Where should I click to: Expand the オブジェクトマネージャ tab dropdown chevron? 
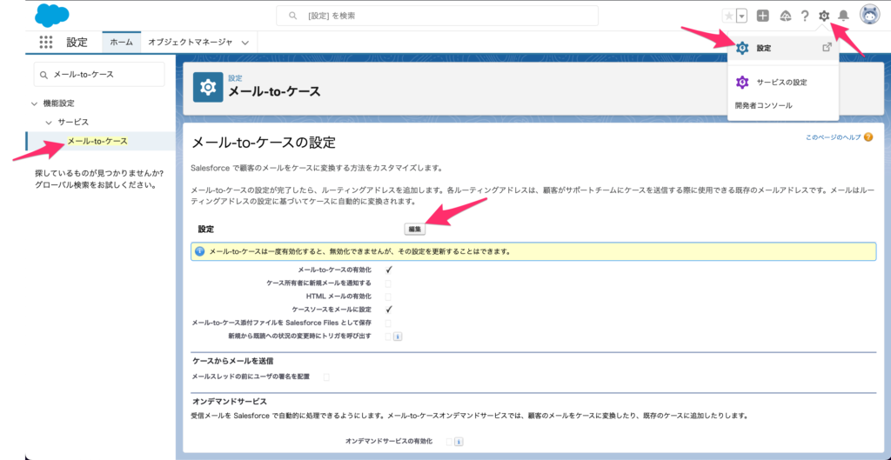tap(245, 42)
